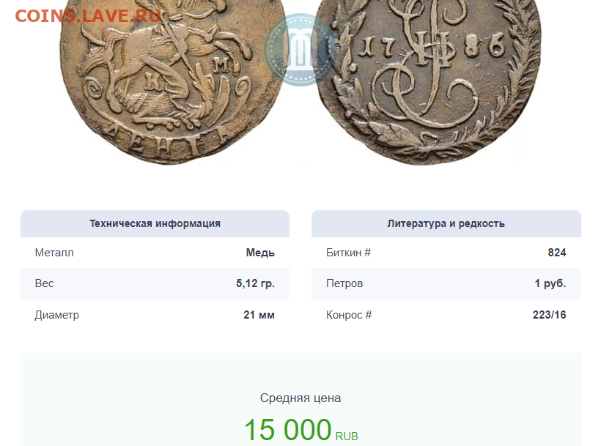
Task: Click the round blue columns watermark icon
Action: (300, 50)
